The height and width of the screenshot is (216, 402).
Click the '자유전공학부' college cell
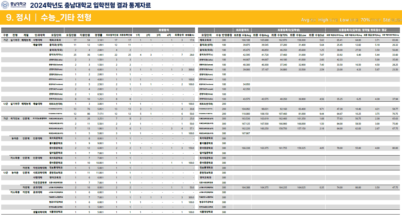pos(40,183)
